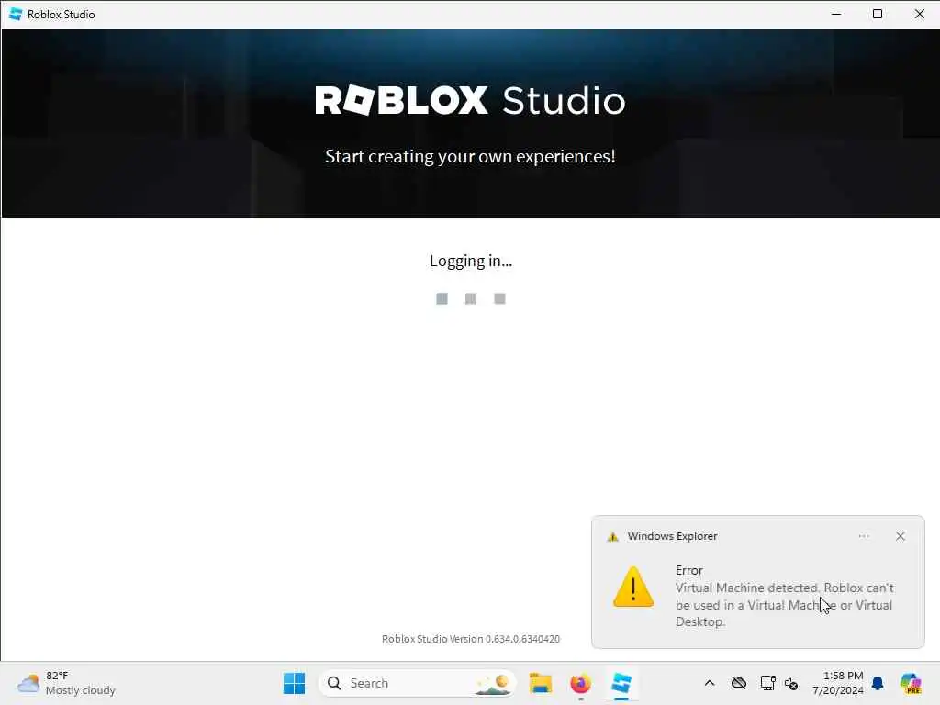Click the Windows Explorer notification title
The height and width of the screenshot is (705, 940).
coord(672,536)
